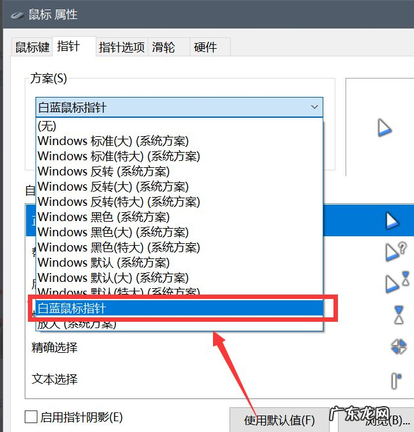The image size is (414, 432).
Task: Collapse the 方案 dropdown via its arrow
Action: [x=314, y=107]
